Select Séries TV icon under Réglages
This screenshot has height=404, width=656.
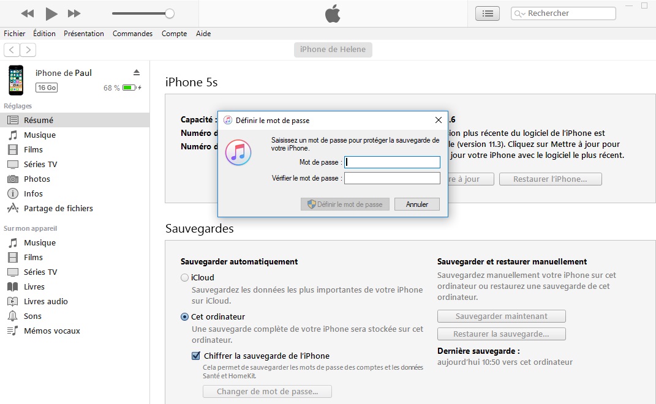[13, 165]
